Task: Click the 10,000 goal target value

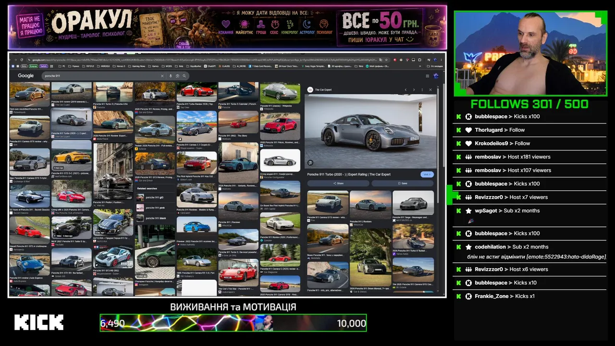Action: click(x=351, y=323)
